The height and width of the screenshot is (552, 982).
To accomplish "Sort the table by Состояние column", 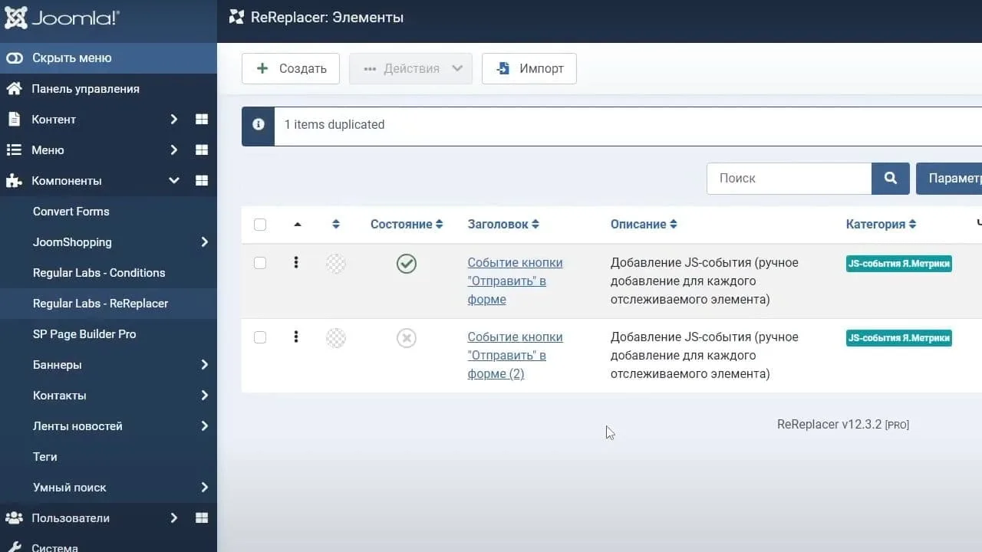I will (407, 225).
